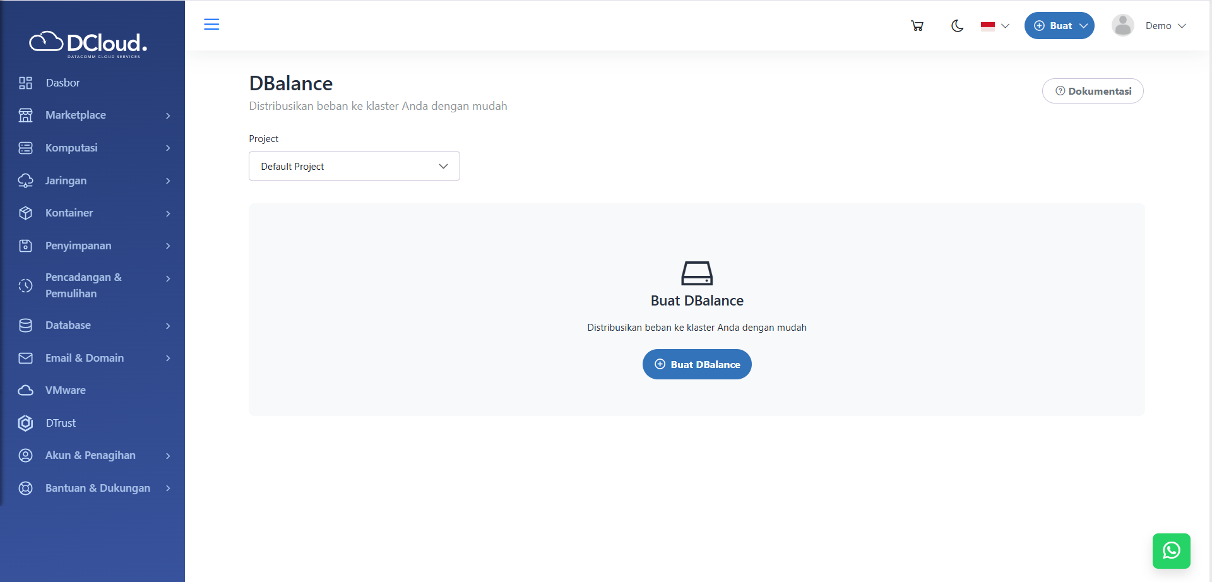Open the shopping cart icon
Viewport: 1212px width, 582px height.
pos(917,26)
